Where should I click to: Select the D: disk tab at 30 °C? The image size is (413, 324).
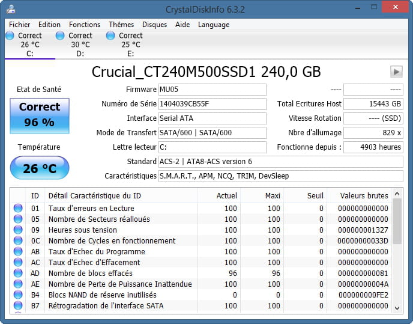click(80, 44)
